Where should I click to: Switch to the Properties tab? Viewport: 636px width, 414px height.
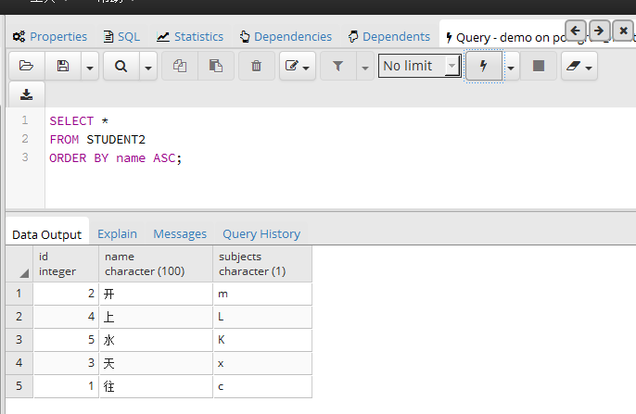49,37
